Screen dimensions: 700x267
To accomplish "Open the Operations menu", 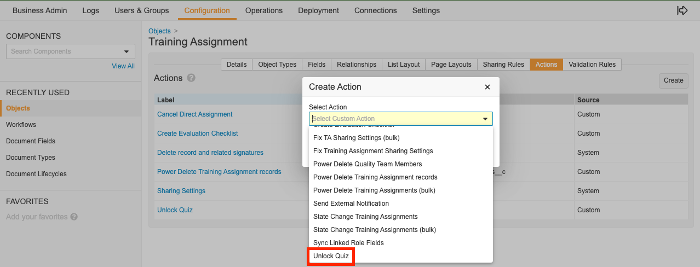I will tap(264, 10).
